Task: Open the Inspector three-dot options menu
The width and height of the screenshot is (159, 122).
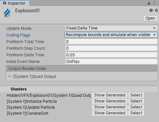Action: tap(154, 3)
